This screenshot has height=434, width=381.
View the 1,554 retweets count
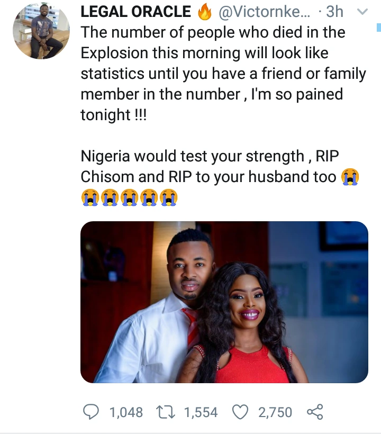point(201,412)
